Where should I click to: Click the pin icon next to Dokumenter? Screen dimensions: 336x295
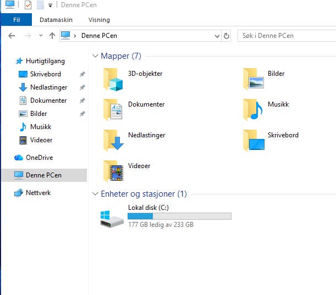[82, 101]
